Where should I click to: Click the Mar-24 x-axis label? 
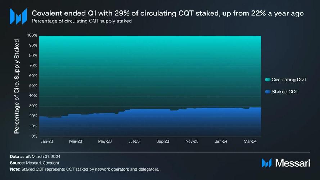(250, 141)
